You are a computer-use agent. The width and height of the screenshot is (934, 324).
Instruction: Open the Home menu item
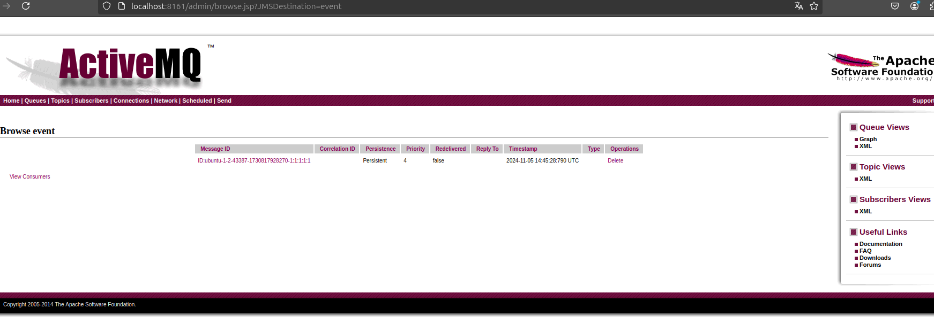[11, 101]
